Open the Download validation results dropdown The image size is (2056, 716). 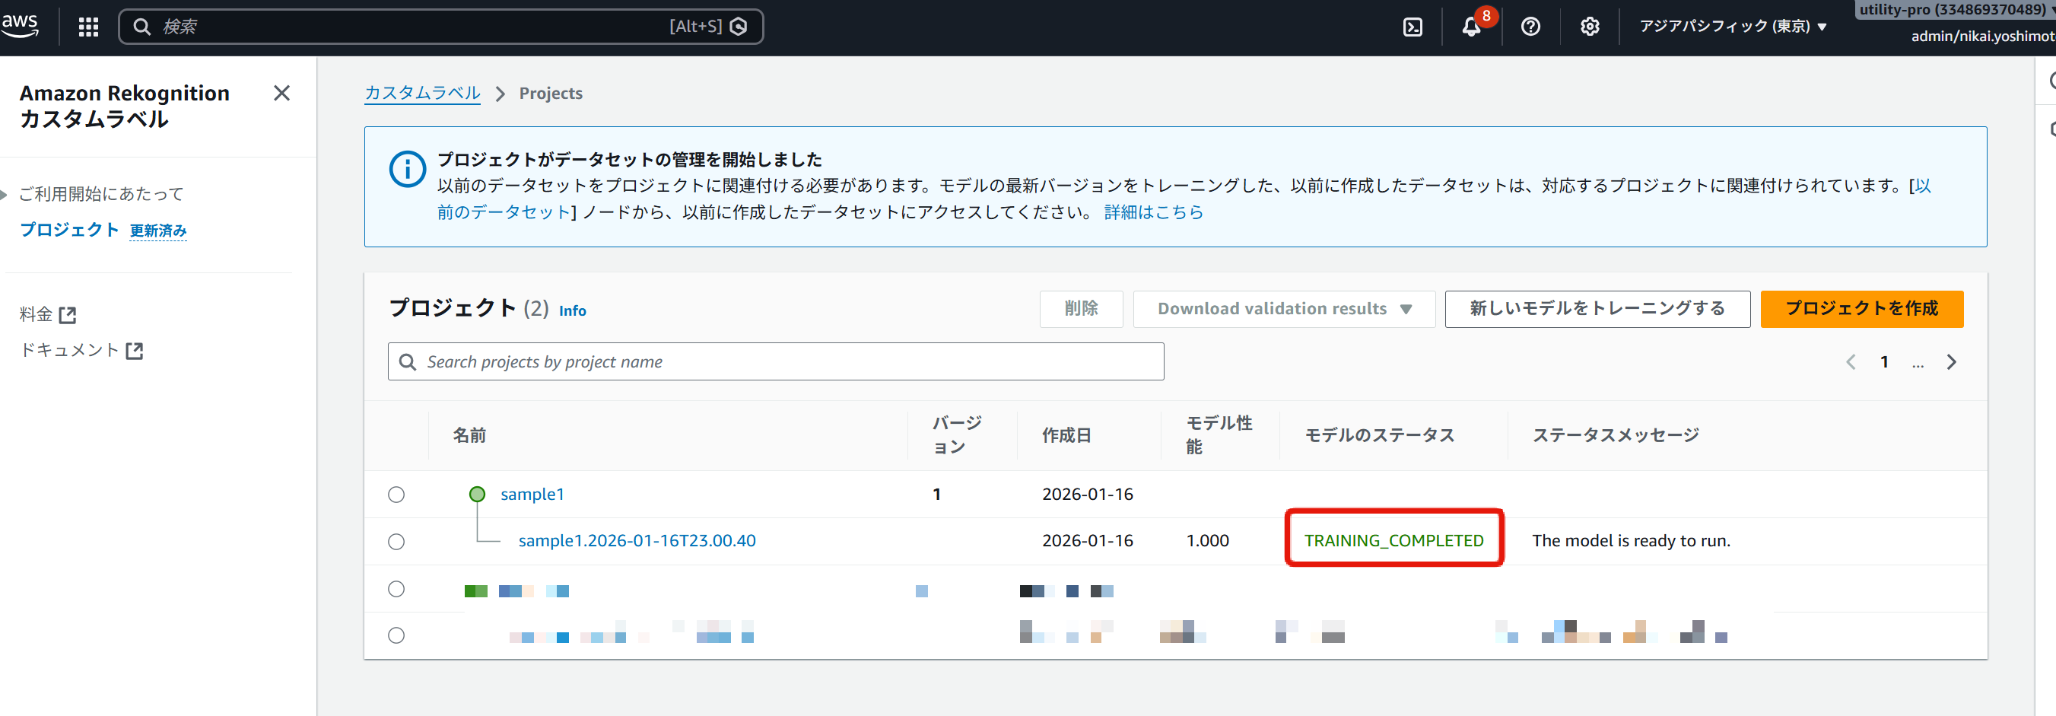pos(1284,309)
